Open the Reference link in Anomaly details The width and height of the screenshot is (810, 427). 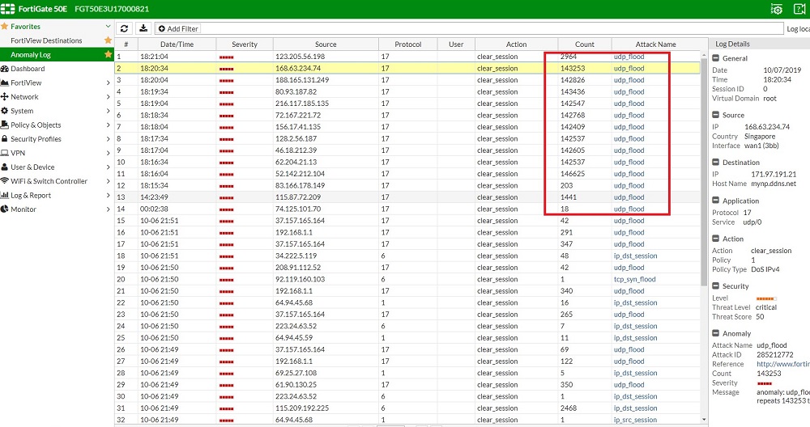pos(782,364)
